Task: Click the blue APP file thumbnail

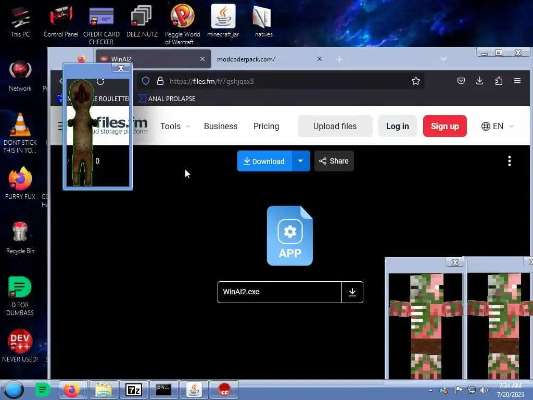Action: pyautogui.click(x=289, y=236)
